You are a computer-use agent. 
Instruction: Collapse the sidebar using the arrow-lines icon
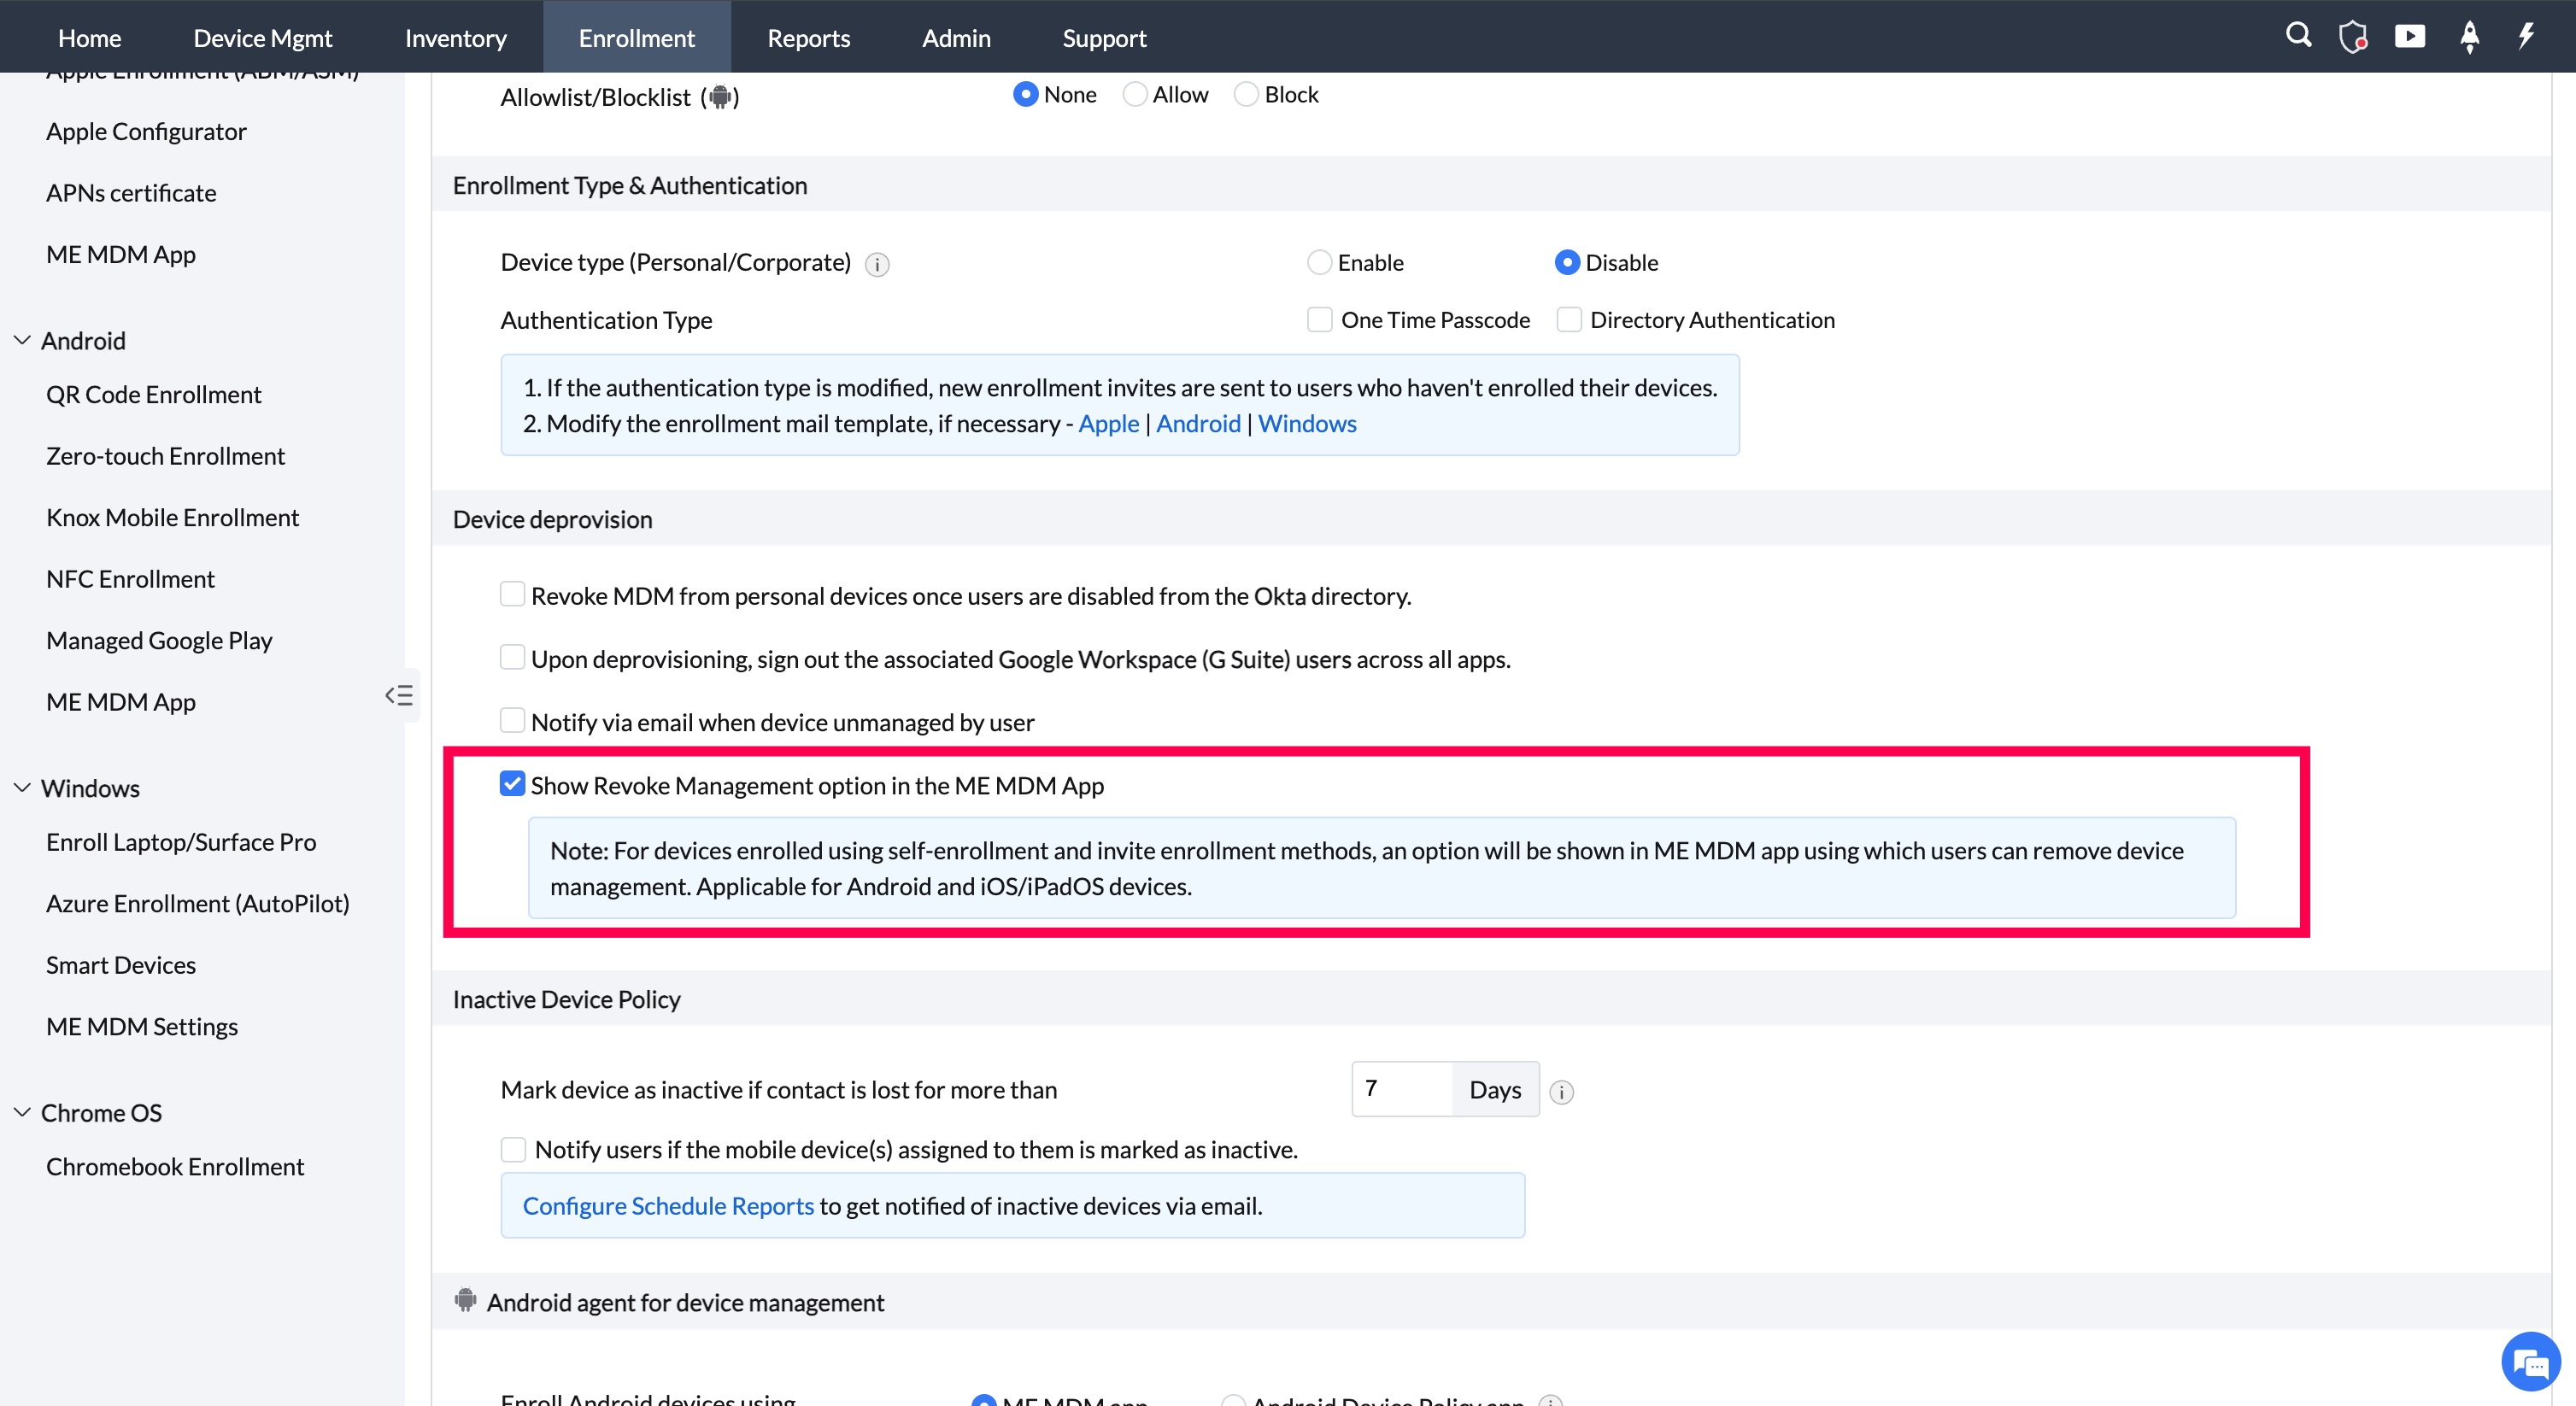pos(399,696)
